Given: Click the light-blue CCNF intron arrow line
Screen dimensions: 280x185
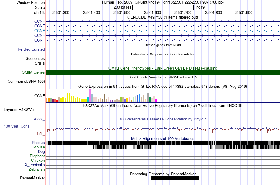Looking at the screenshot, I should (163, 31).
